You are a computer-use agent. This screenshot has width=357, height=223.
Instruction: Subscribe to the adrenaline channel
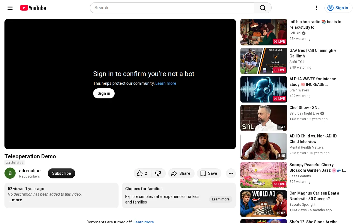(x=61, y=173)
